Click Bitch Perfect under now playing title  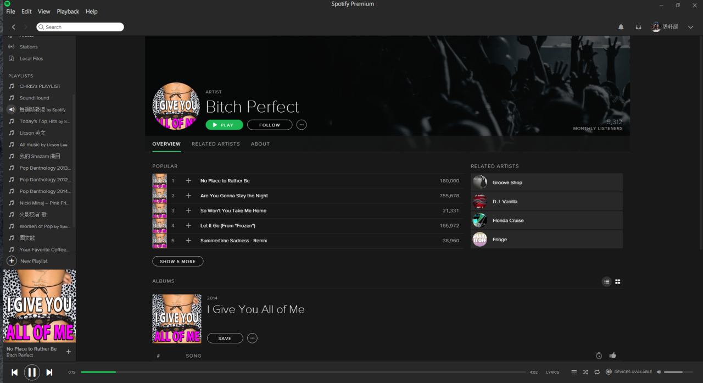20,355
